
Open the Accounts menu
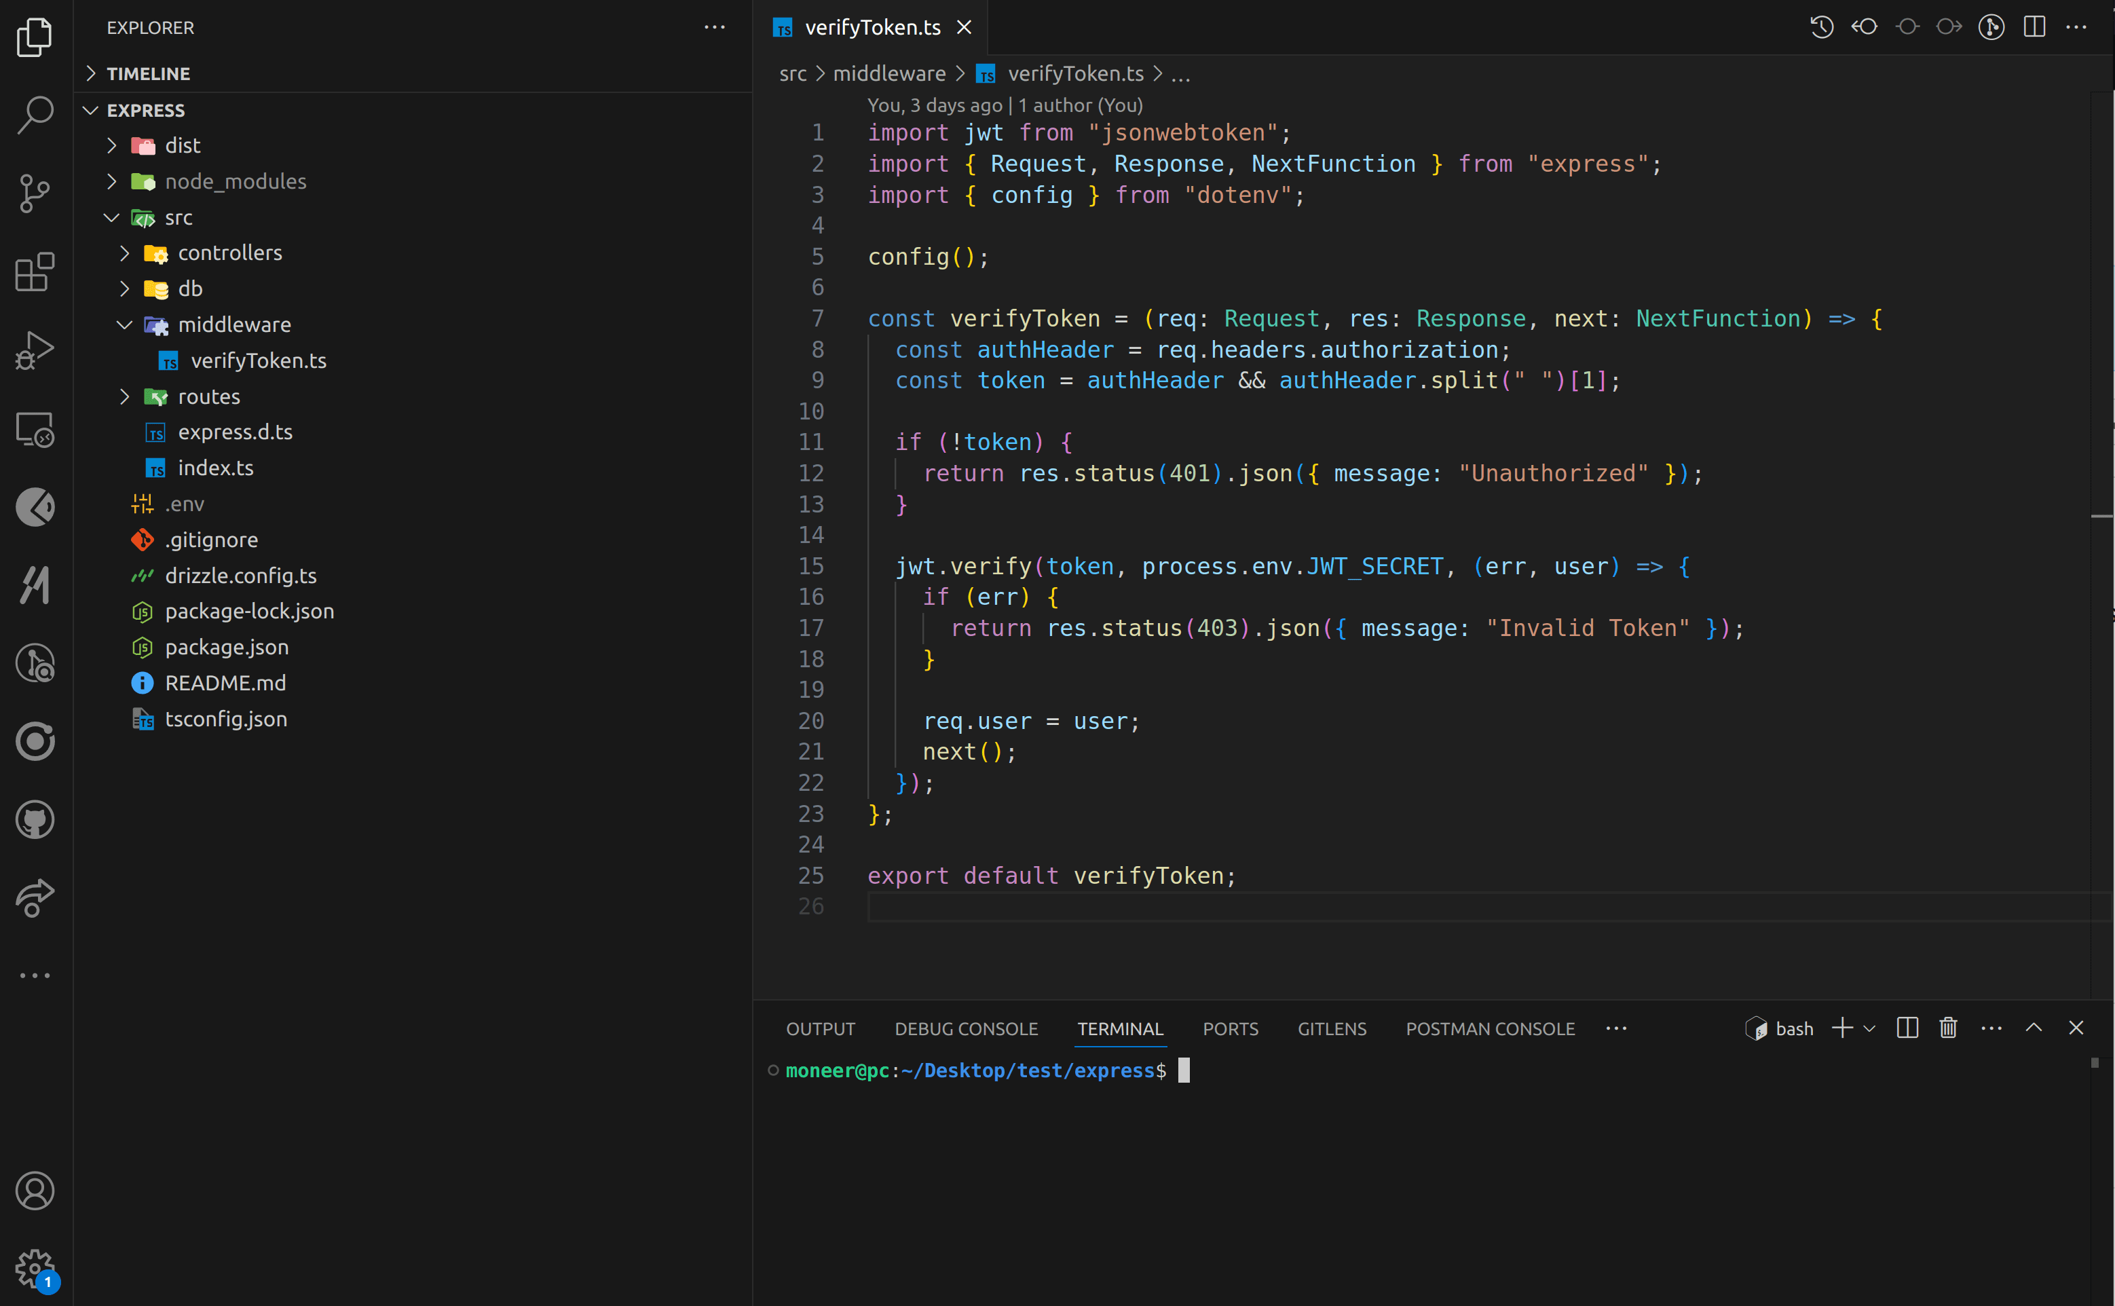point(35,1191)
